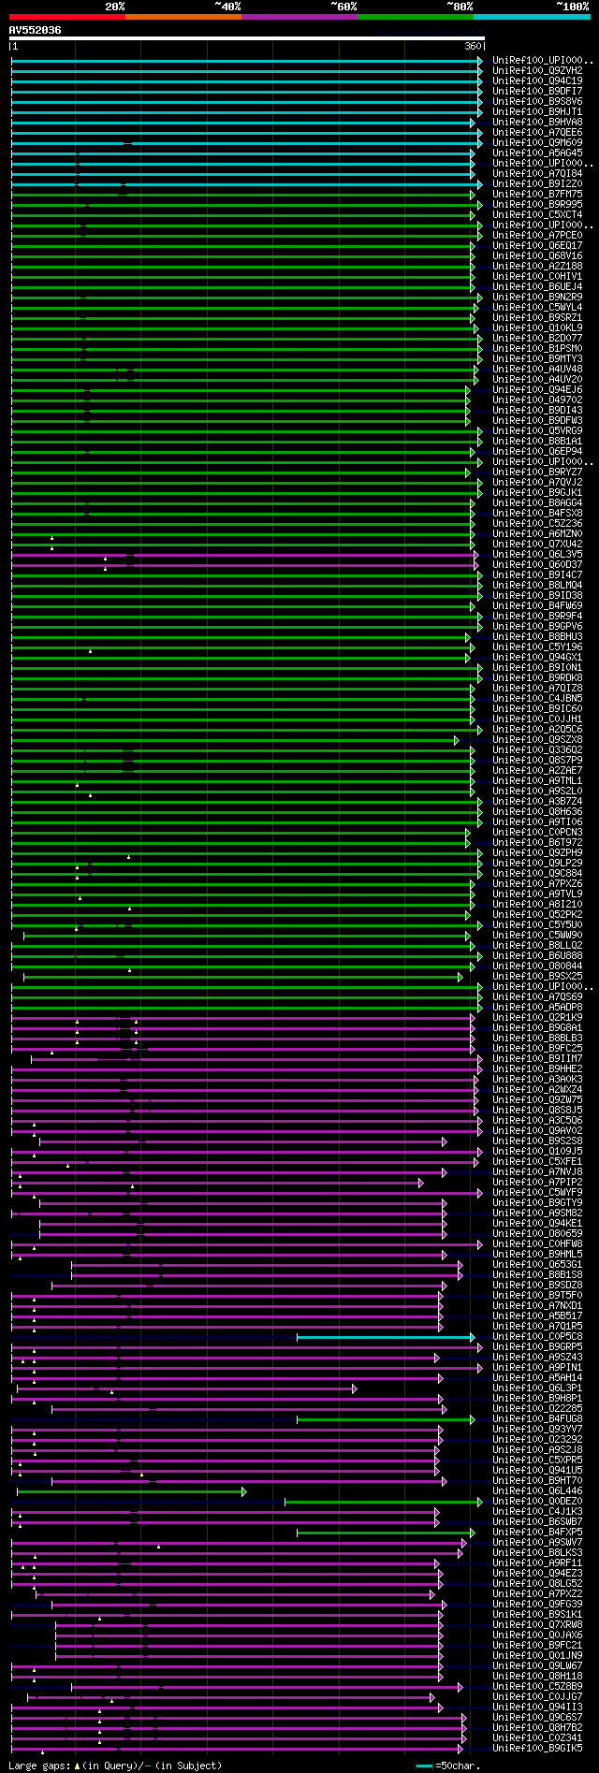Select label UniRef100_Q52PK2
599x1773 pixels.
[537, 914]
